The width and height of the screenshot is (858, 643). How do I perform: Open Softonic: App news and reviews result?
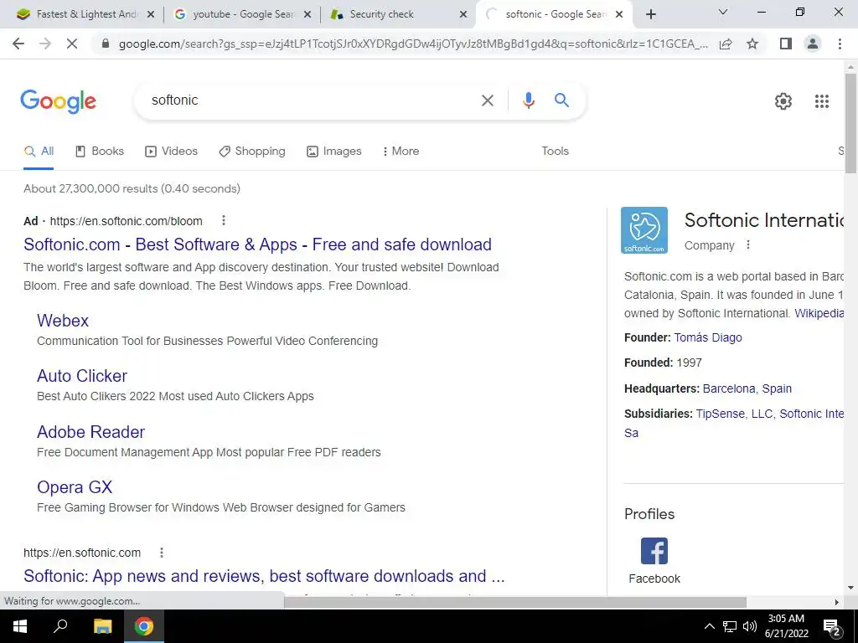coord(264,576)
